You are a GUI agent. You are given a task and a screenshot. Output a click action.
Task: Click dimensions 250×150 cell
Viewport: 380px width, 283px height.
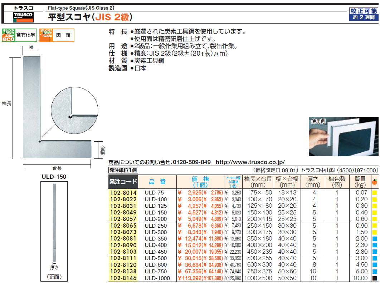click(x=260, y=226)
